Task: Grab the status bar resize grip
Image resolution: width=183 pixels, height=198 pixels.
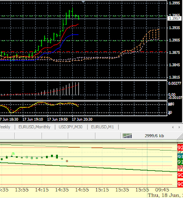Action: click(x=181, y=136)
